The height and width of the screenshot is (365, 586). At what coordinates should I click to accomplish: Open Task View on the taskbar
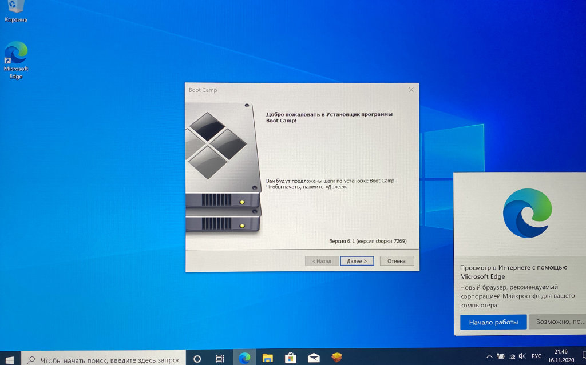(x=220, y=359)
